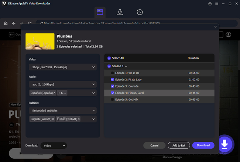Click the account icon in title bar
Image resolution: width=240 pixels, height=162 pixels.
pos(210,4)
